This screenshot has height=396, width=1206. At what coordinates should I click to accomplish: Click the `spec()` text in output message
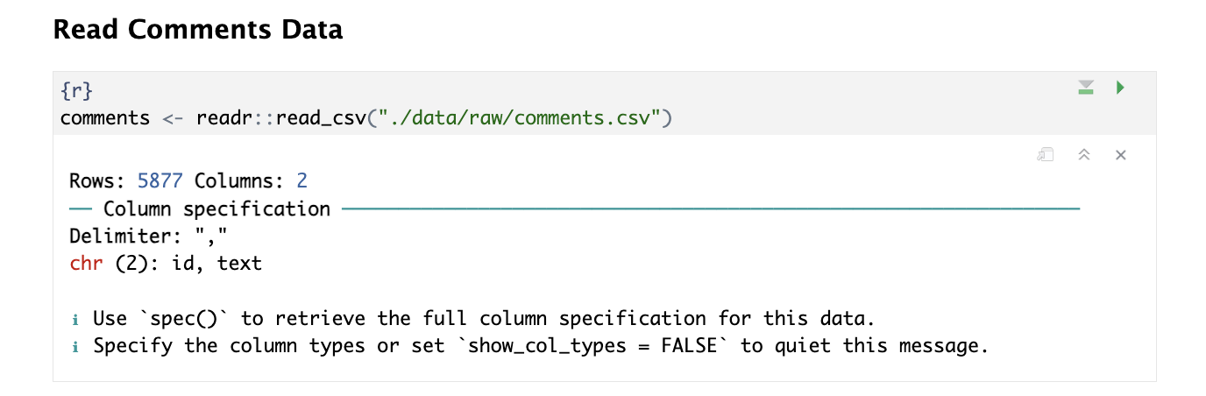coord(185,318)
